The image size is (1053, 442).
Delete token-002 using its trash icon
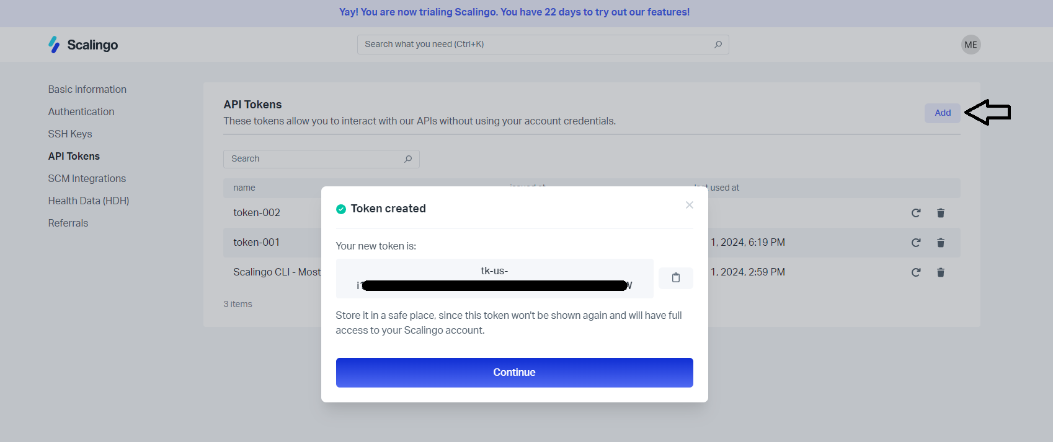coord(941,212)
